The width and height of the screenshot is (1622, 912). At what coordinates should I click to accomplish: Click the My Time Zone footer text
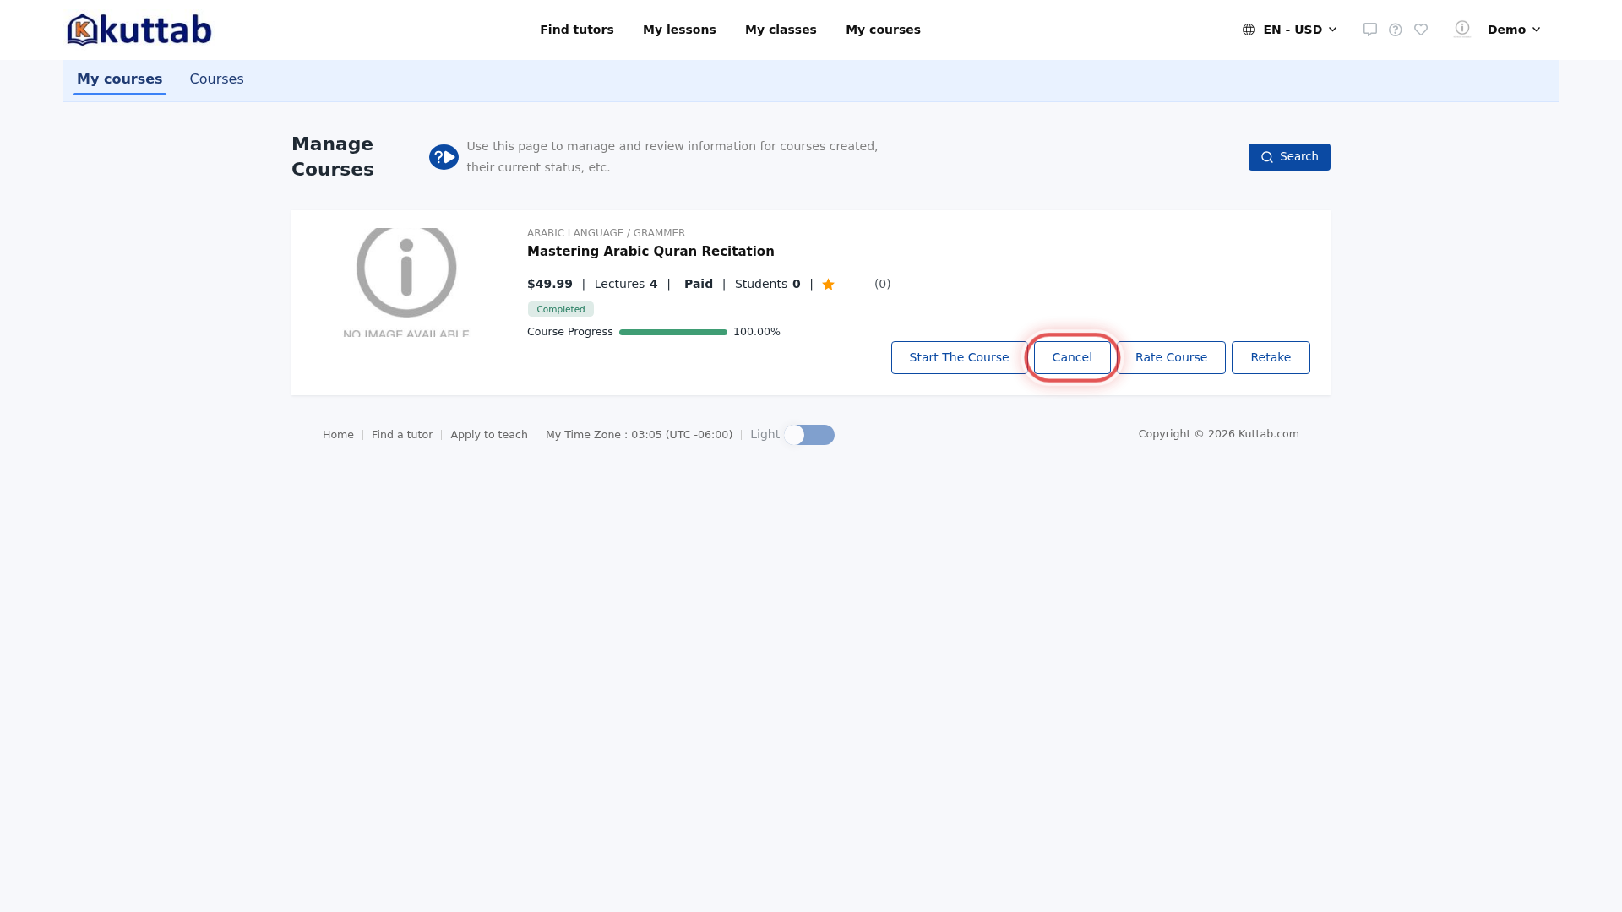639,435
